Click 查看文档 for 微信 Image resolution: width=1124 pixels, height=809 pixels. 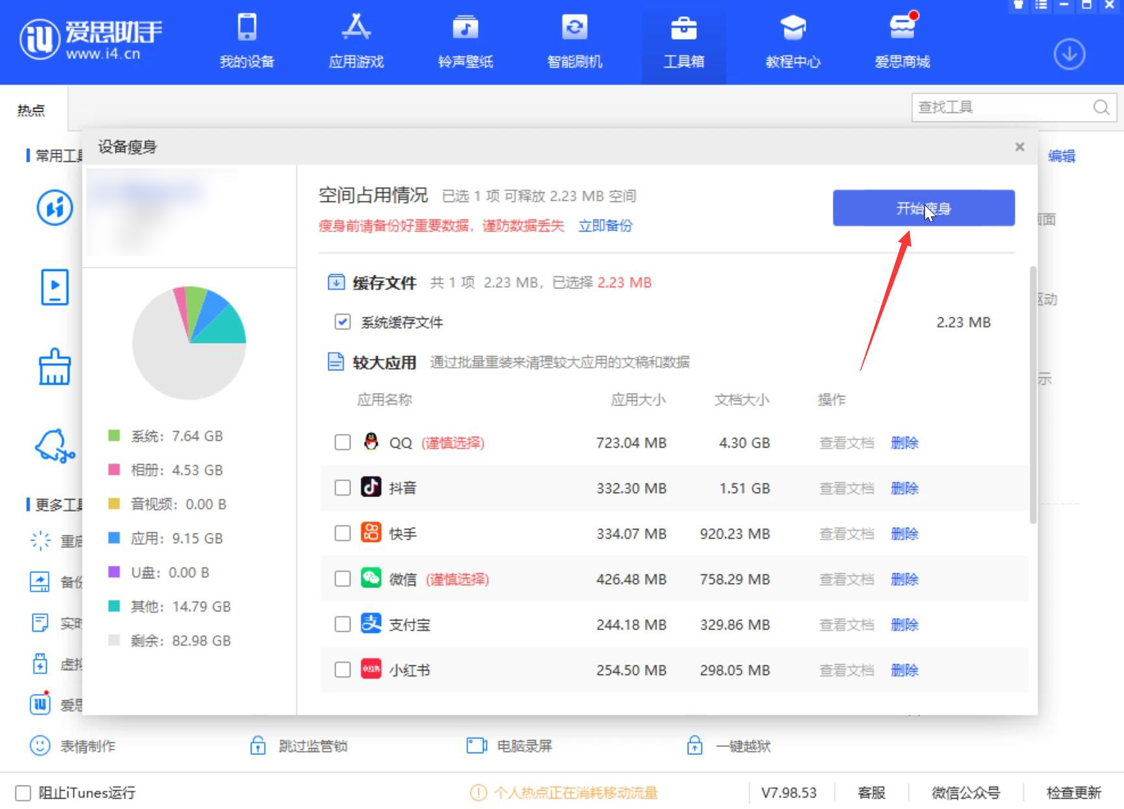pyautogui.click(x=846, y=579)
